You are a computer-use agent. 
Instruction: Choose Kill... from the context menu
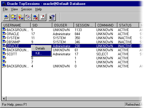point(41,53)
